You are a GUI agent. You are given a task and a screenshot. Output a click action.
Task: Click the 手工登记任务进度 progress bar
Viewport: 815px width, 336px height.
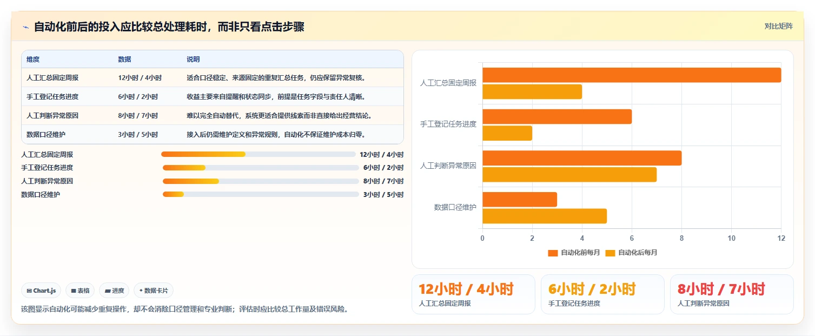point(261,168)
